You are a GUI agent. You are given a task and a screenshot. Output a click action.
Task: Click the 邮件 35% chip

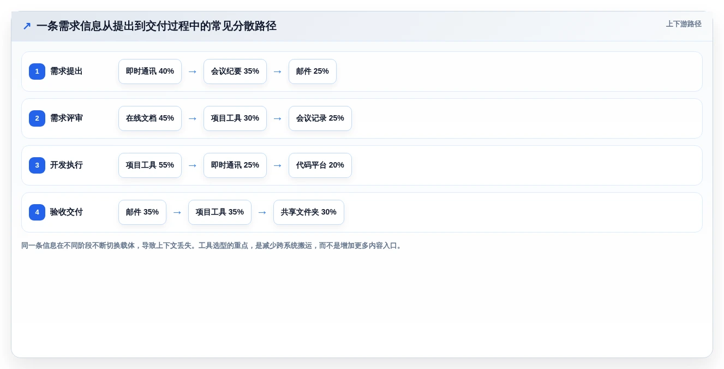(142, 212)
